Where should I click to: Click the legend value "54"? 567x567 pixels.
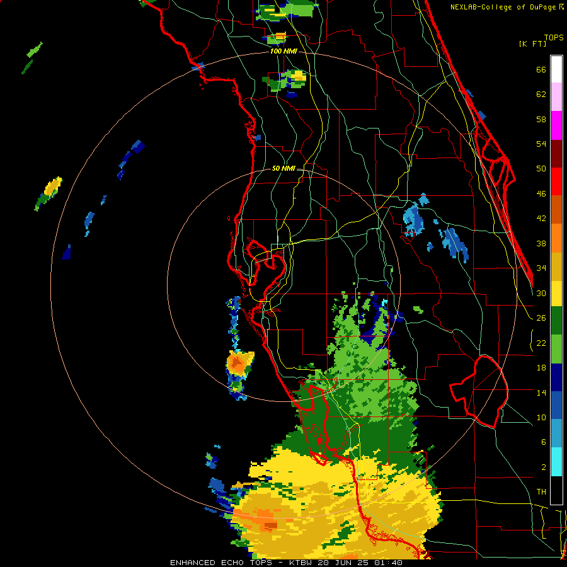tap(541, 144)
